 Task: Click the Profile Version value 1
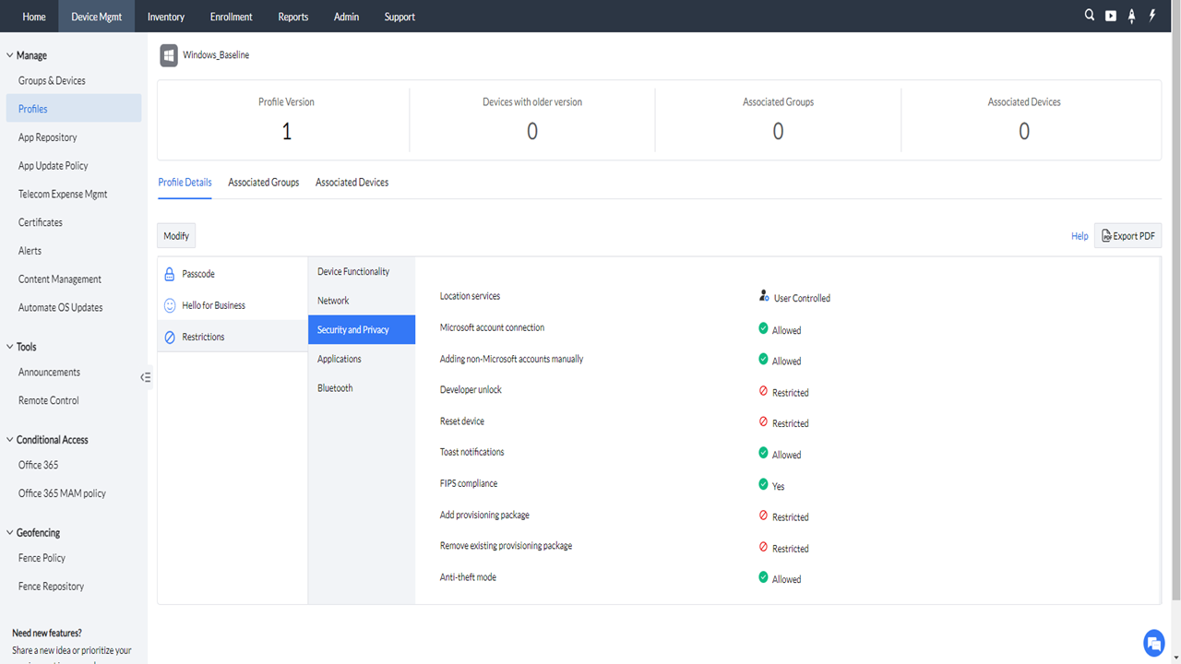286,132
